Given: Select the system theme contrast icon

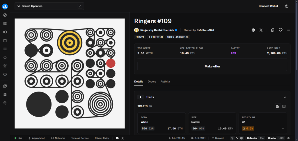Looking at the screenshot, I should [x=241, y=138].
